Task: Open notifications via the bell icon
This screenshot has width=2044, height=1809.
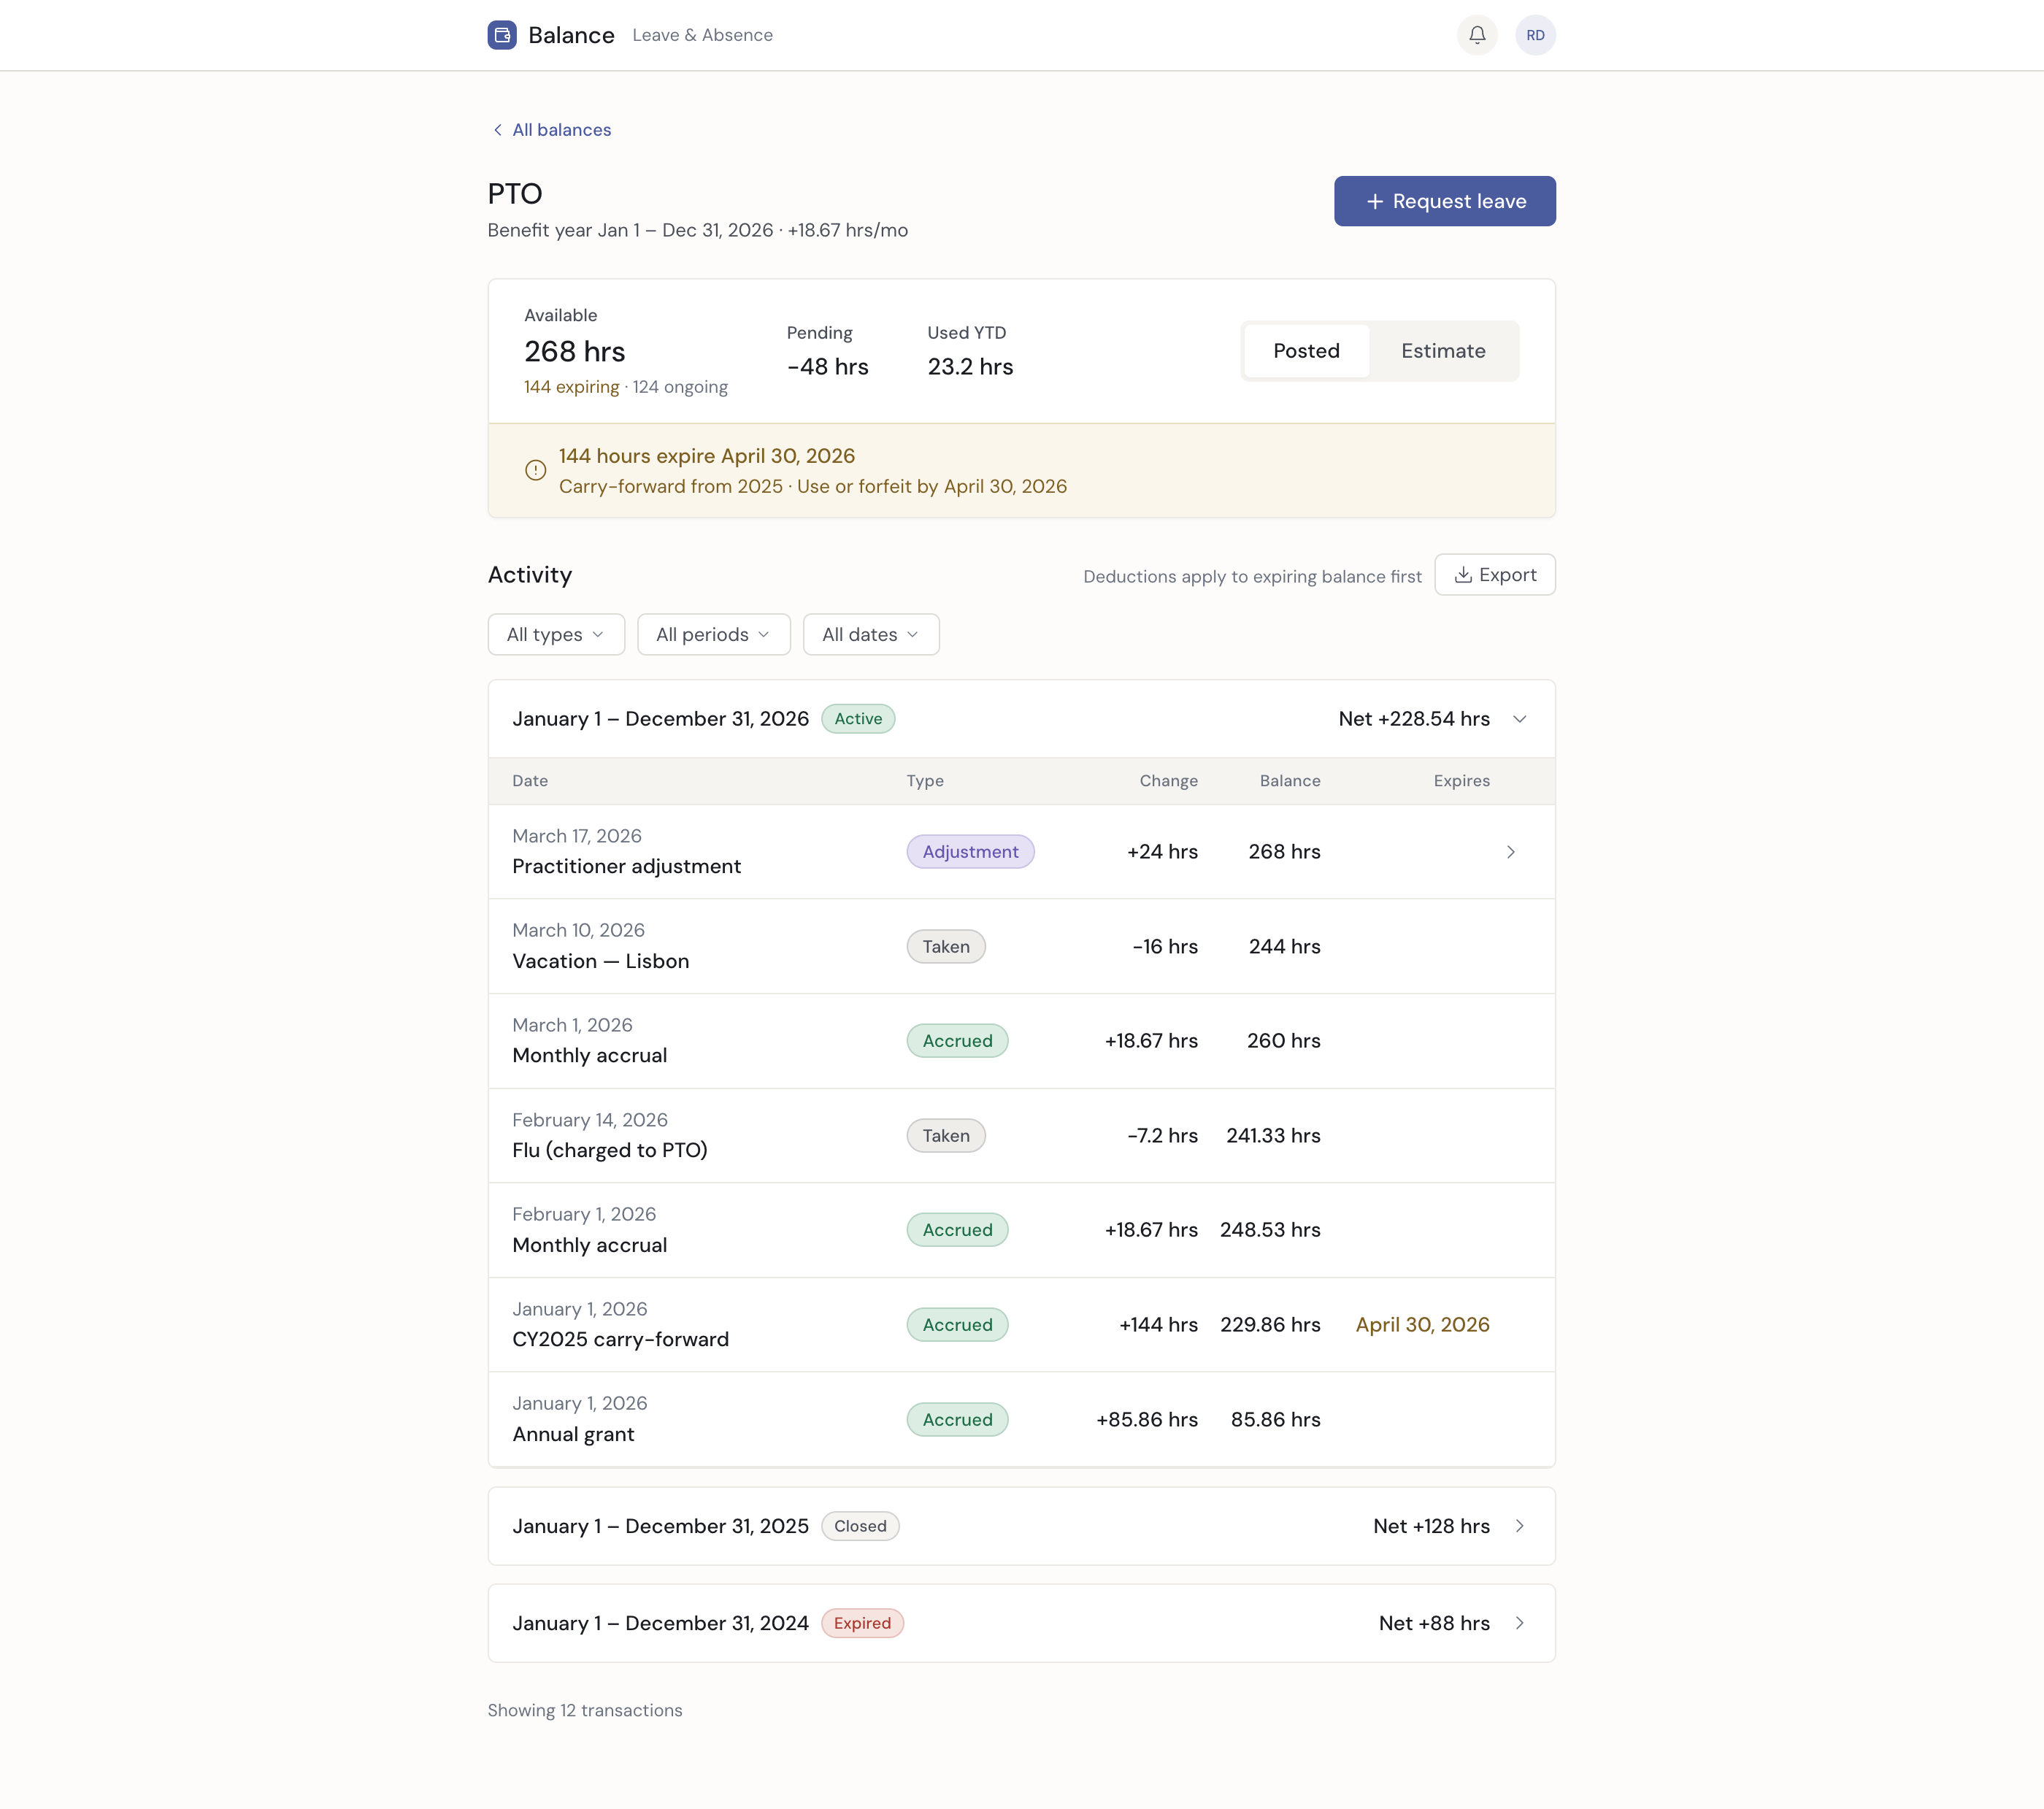Action: [x=1477, y=35]
